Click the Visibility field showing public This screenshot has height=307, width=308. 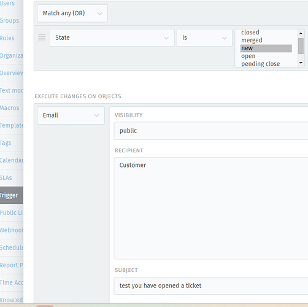pyautogui.click(x=211, y=131)
